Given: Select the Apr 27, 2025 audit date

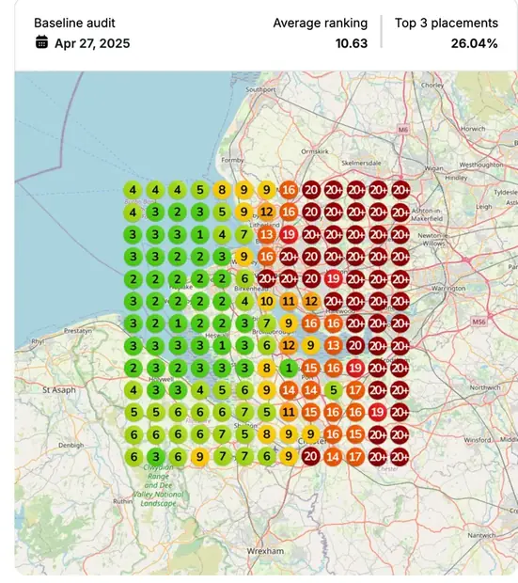Looking at the screenshot, I should [92, 43].
